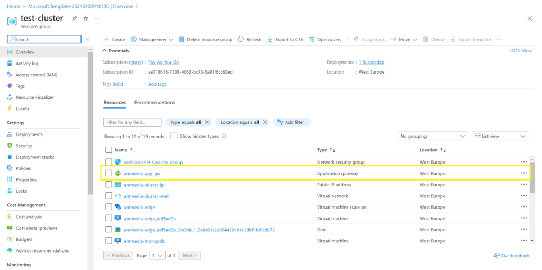Click the Refresh toolbar button
The width and height of the screenshot is (542, 270).
250,39
